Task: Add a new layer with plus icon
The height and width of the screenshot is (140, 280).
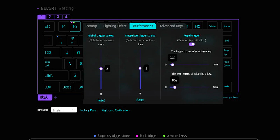Action: 56,98
